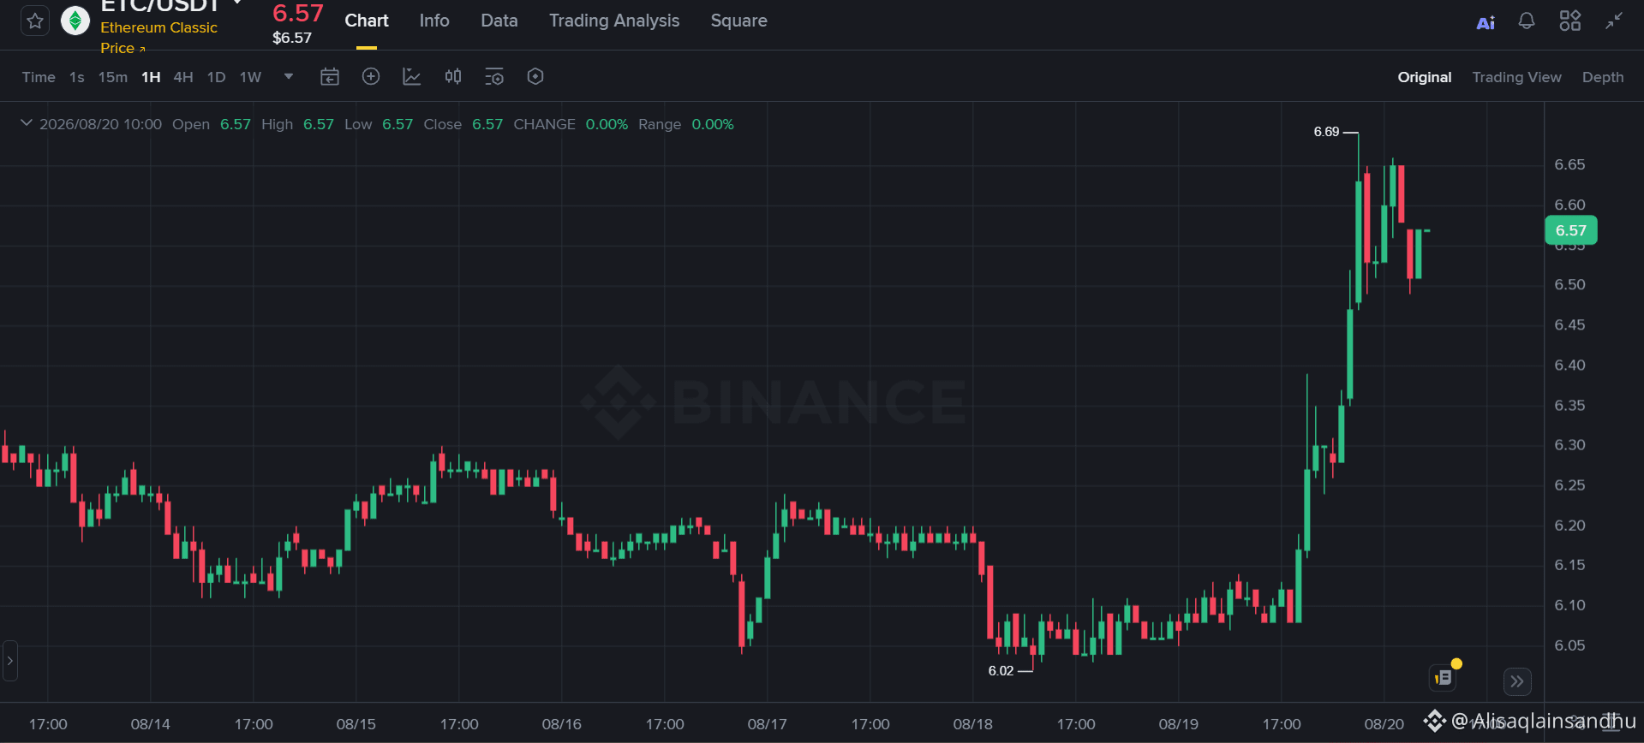Click the 6.02 low price marker
1644x743 pixels.
point(1001,671)
